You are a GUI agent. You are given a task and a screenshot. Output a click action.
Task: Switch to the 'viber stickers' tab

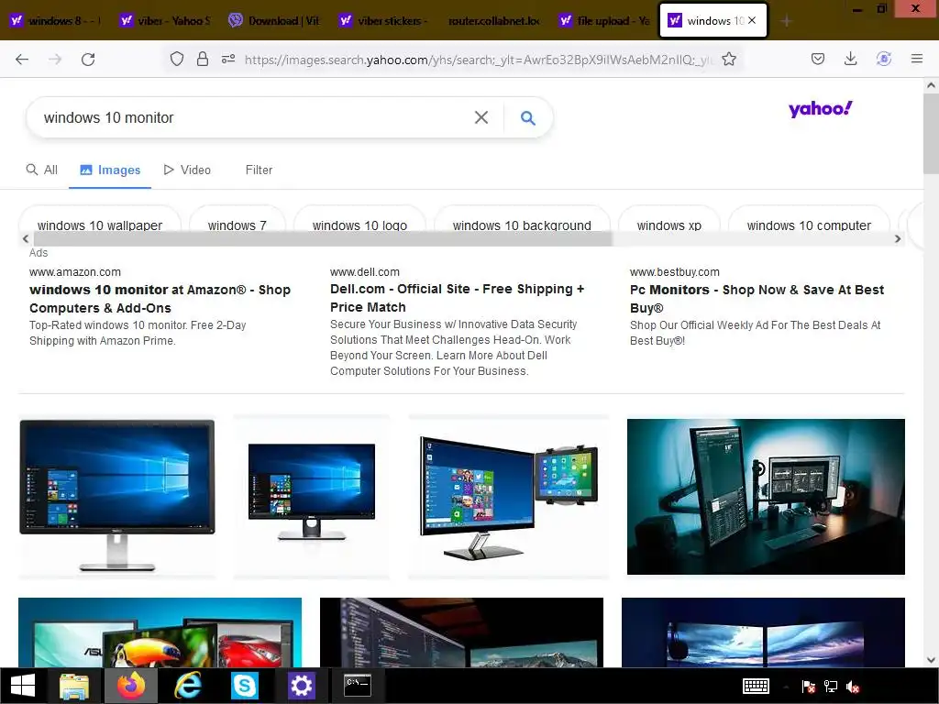point(384,20)
